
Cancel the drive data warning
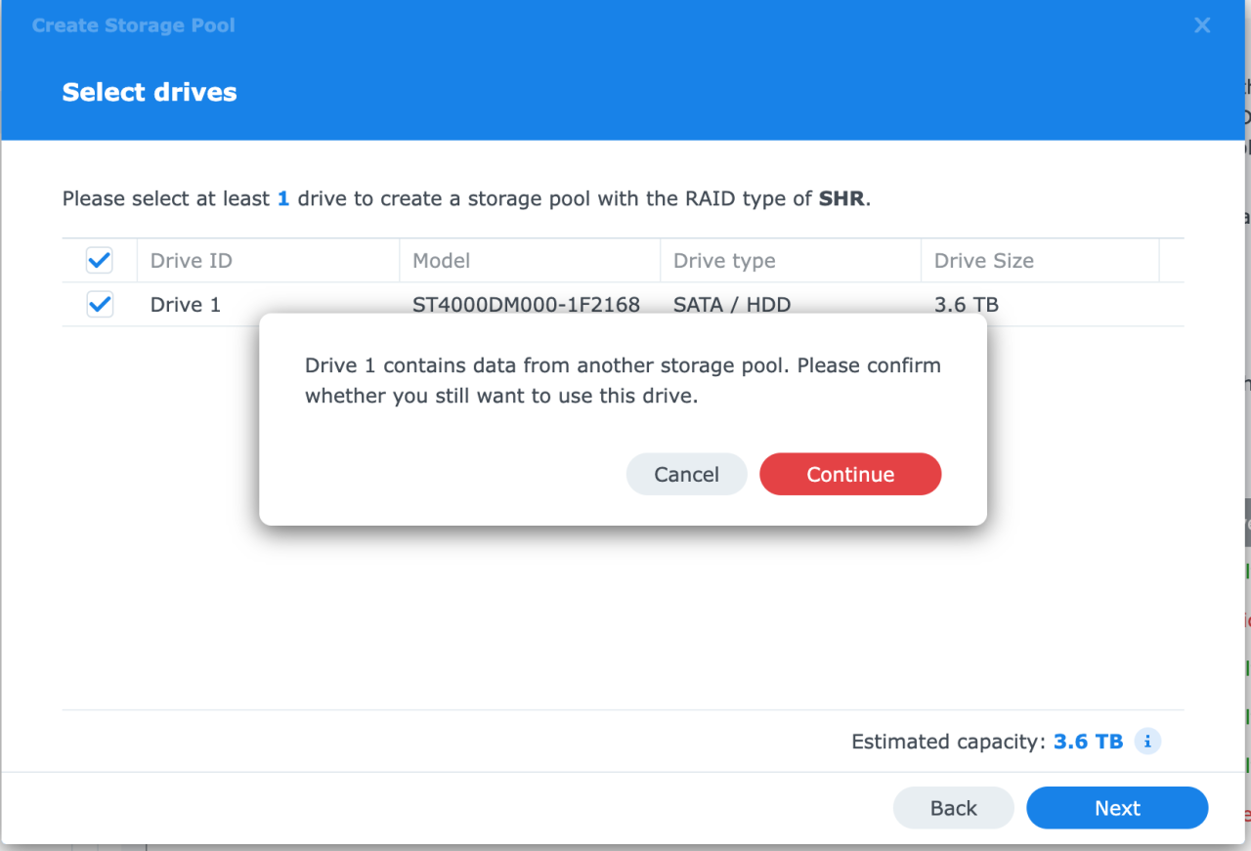tap(686, 474)
